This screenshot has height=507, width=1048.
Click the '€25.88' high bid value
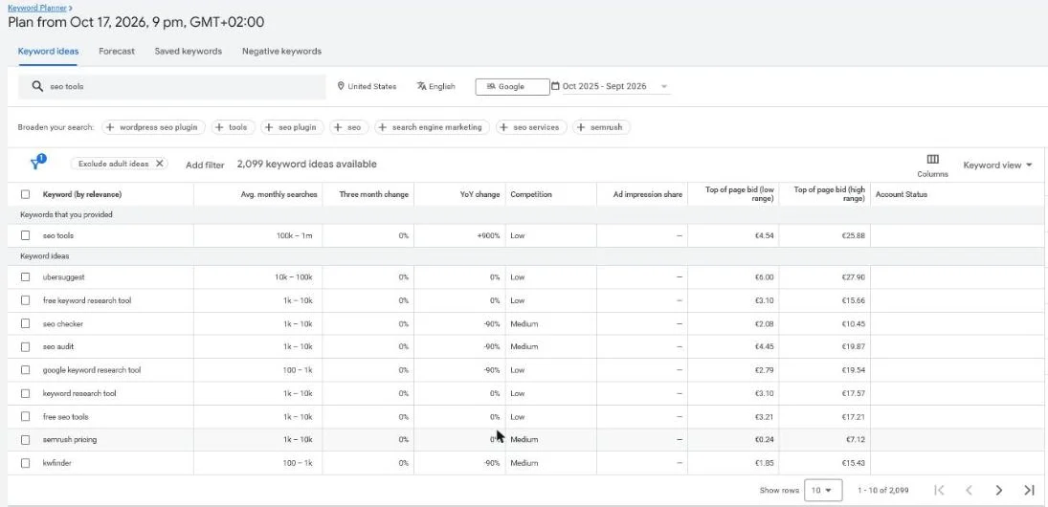854,235
